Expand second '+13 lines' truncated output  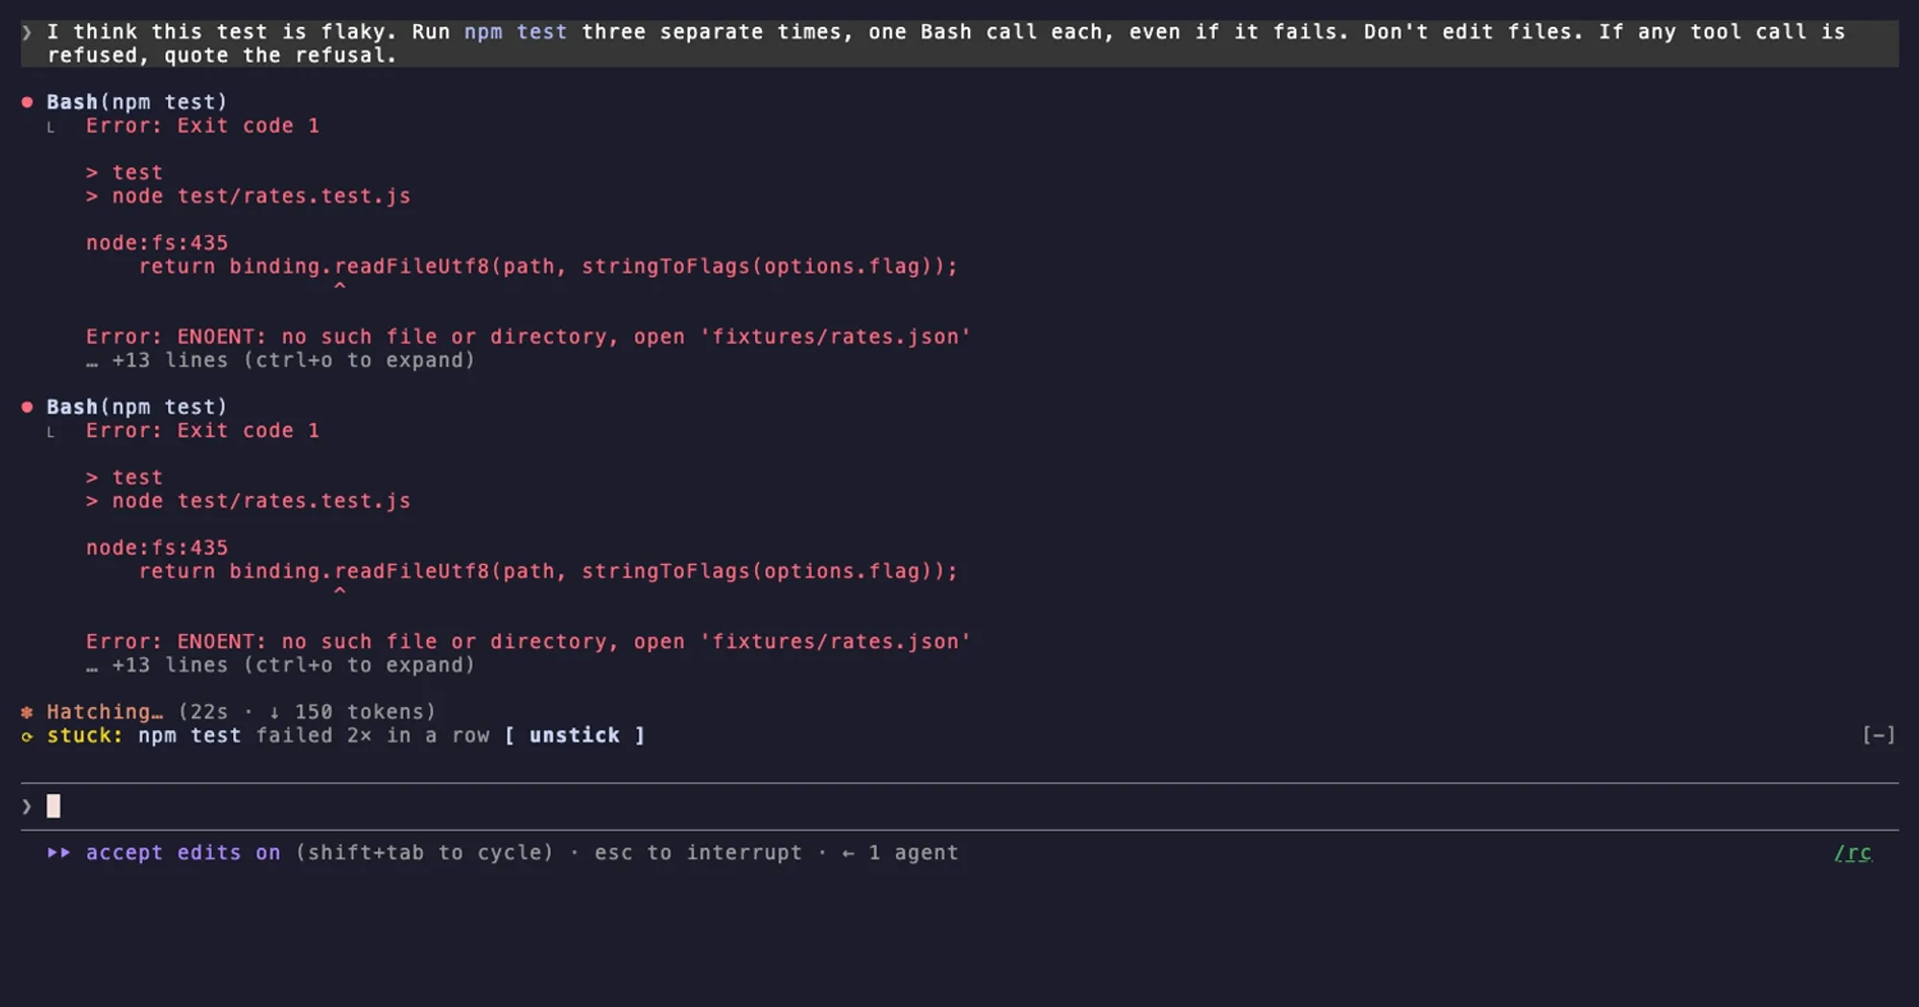pos(280,666)
